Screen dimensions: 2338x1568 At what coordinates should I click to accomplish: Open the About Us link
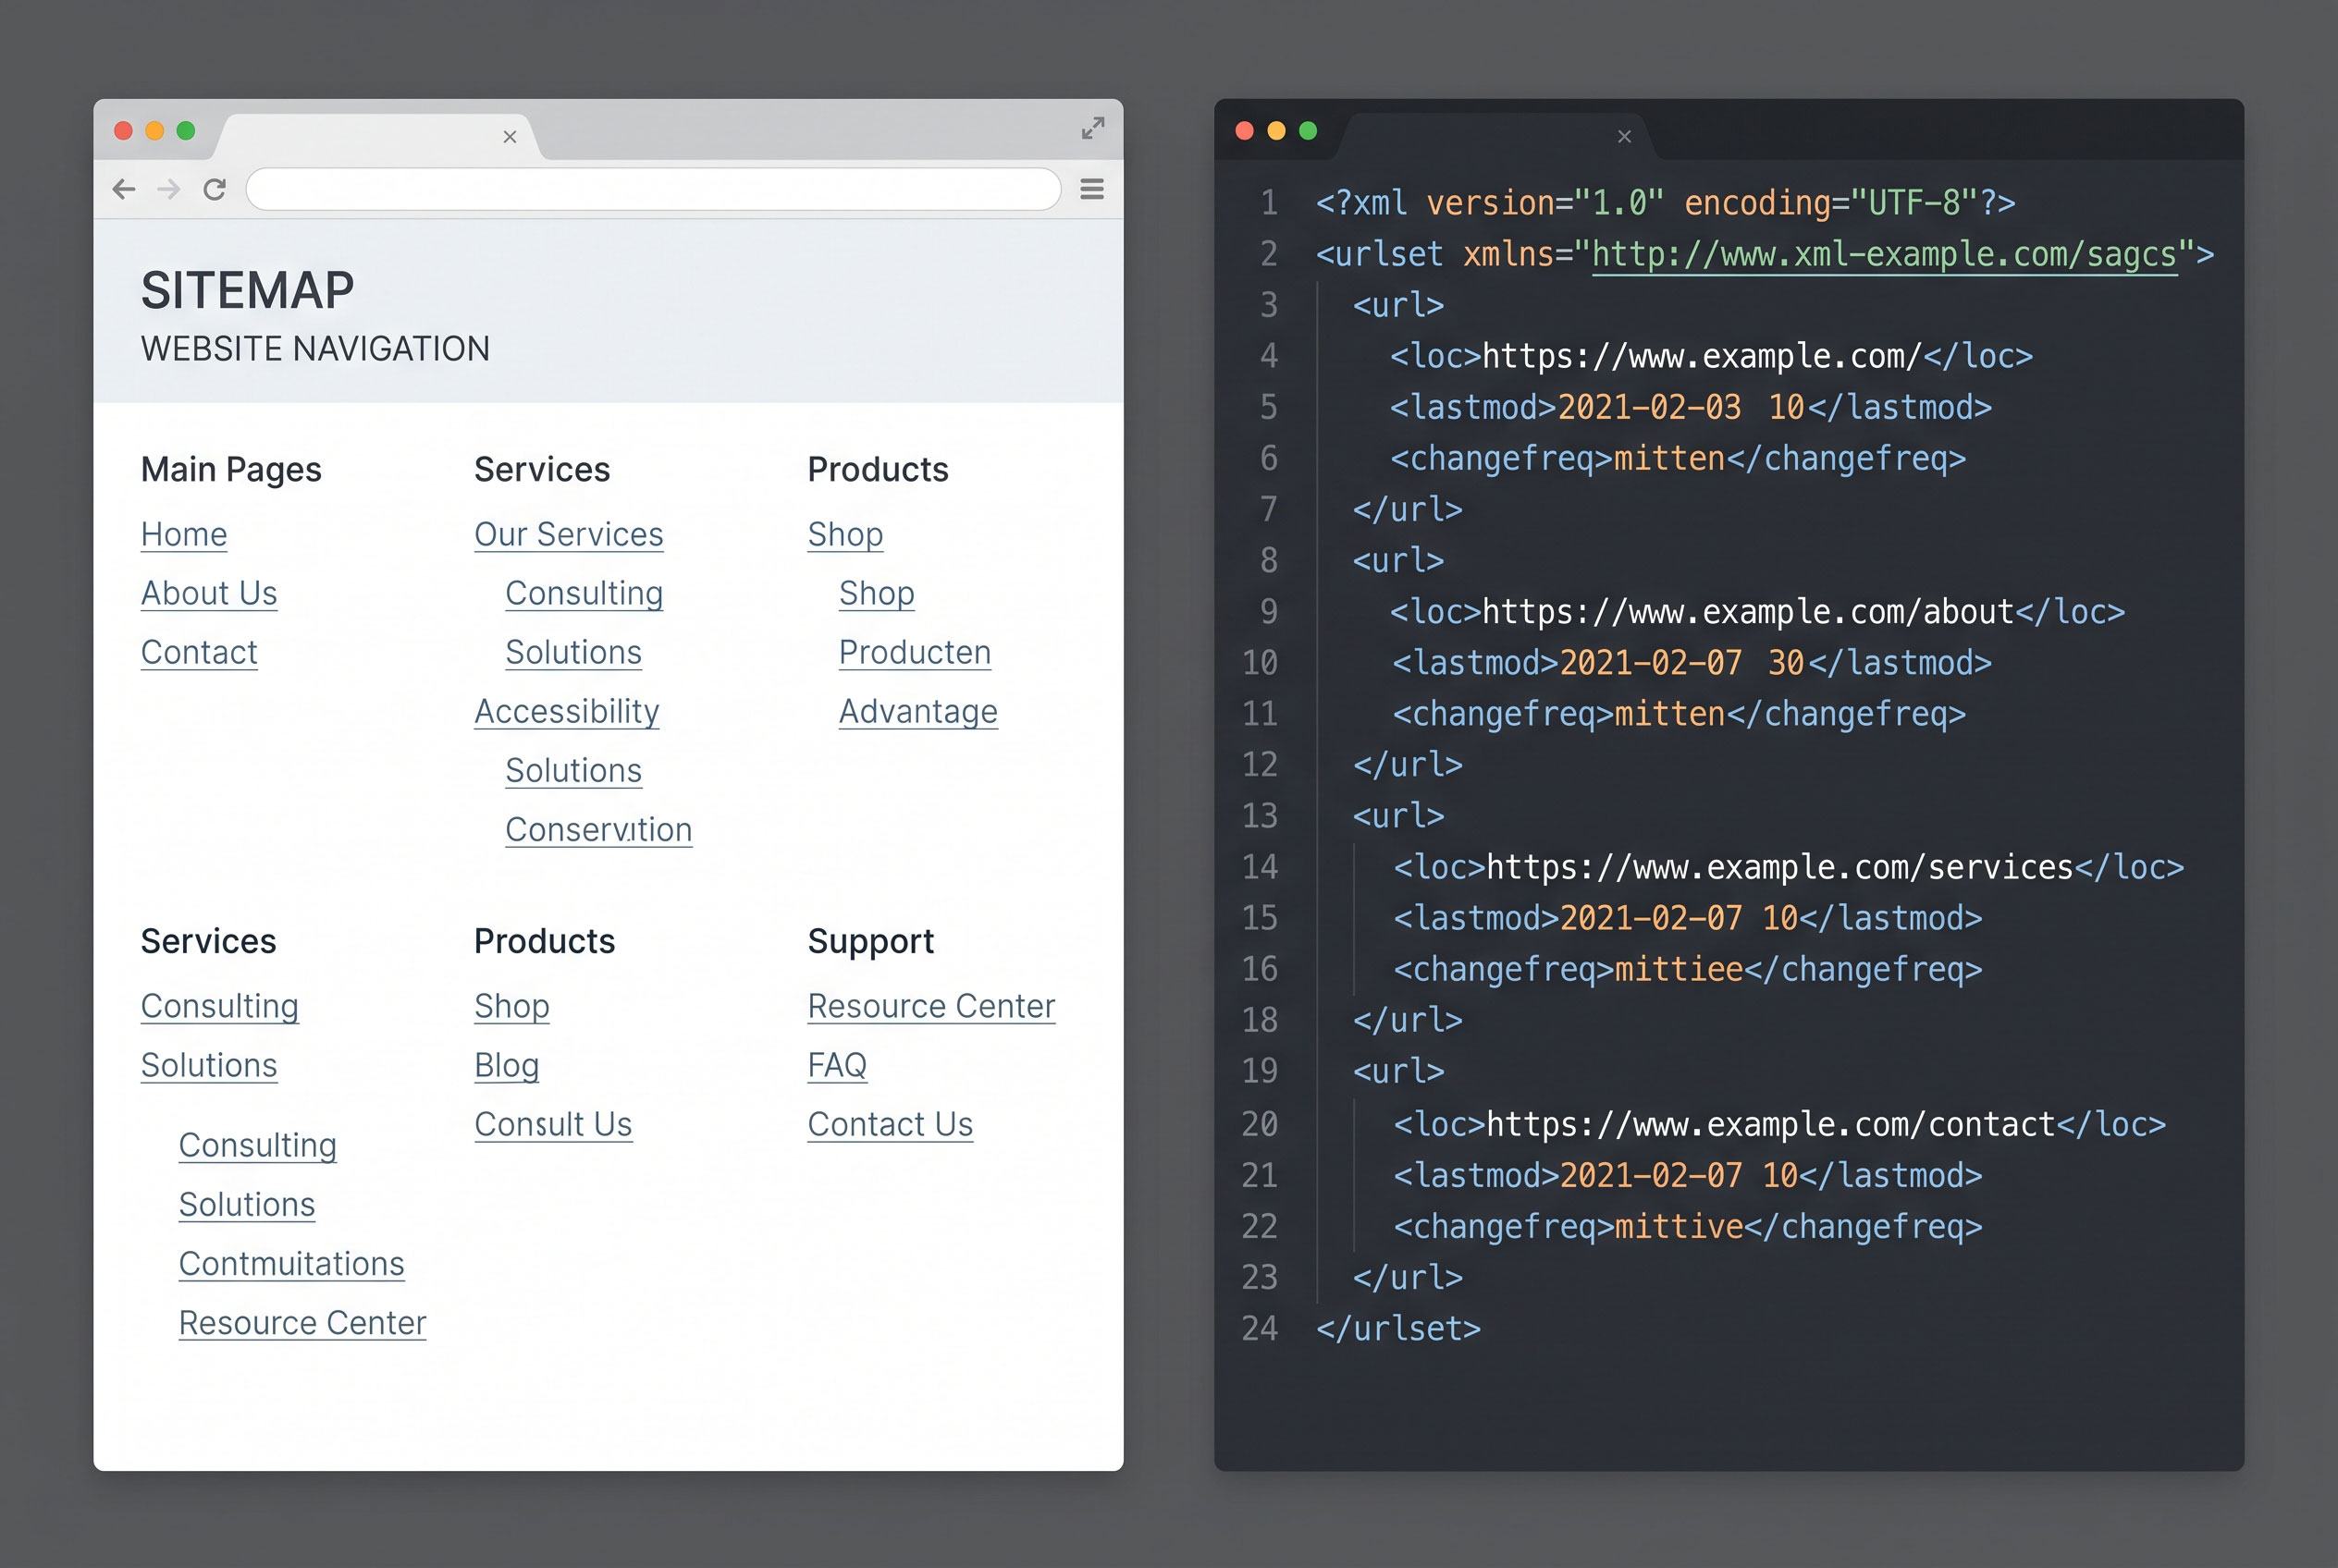pos(209,594)
